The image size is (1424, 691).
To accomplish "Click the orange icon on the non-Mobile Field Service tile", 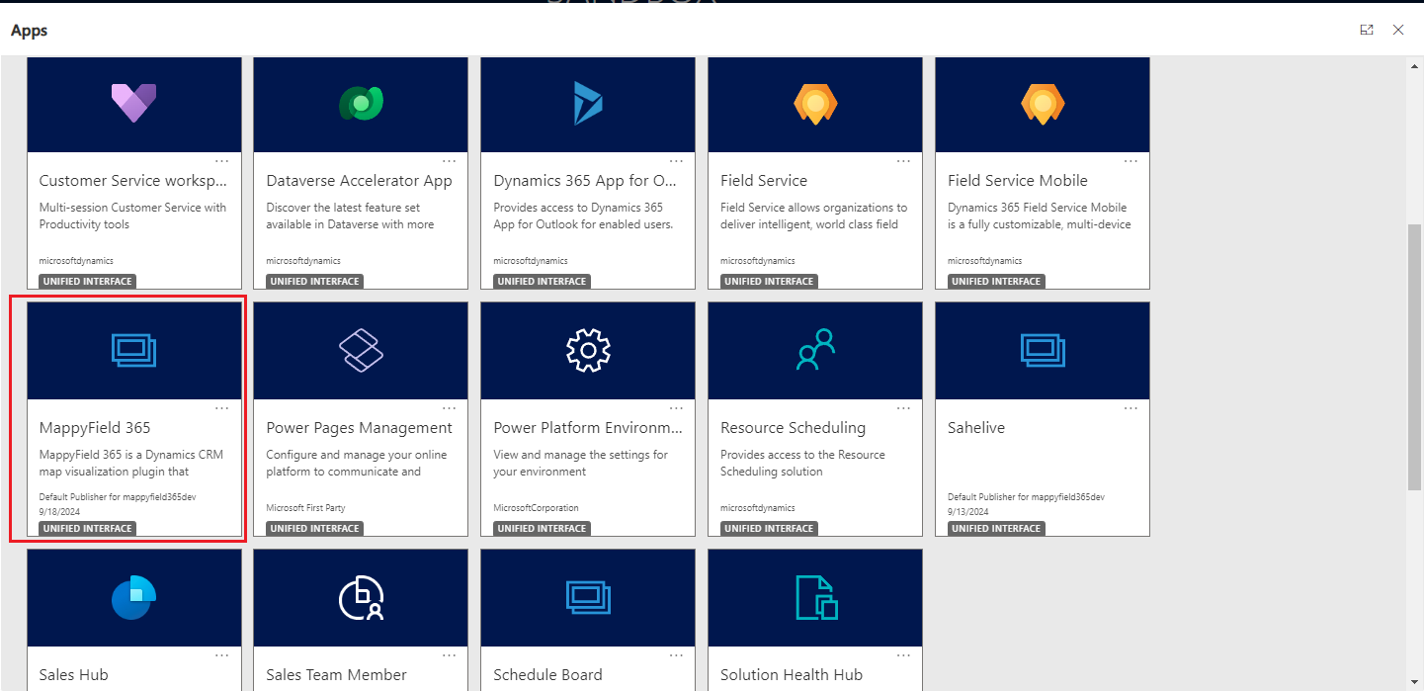I will pos(815,103).
